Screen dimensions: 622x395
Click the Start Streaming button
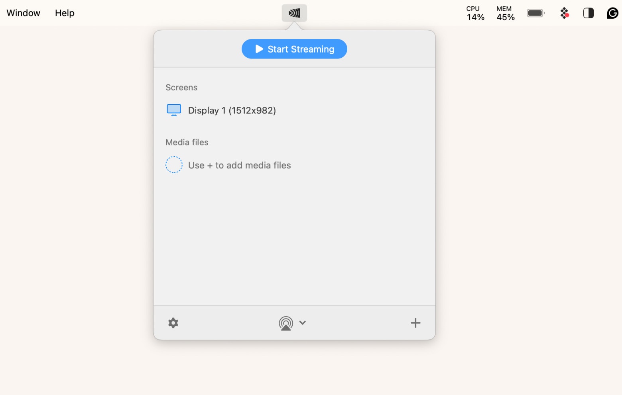pos(294,49)
